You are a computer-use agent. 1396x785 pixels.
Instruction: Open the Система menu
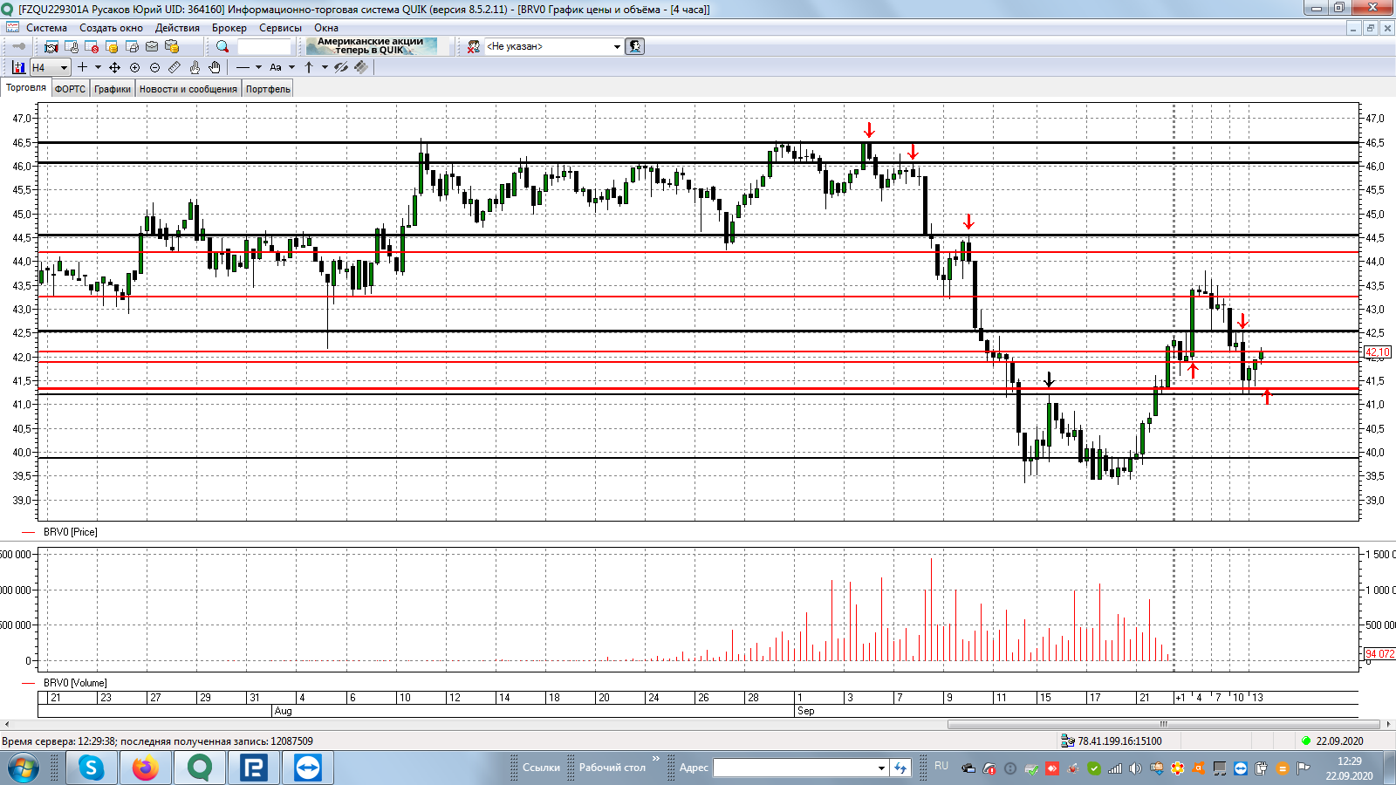coord(46,28)
